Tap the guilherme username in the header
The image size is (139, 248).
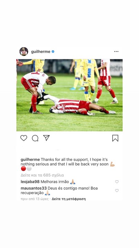pos(41,52)
